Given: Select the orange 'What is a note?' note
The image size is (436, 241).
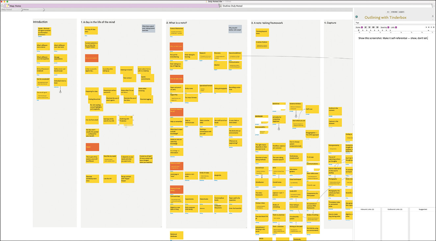Looking at the screenshot, I should (176, 166).
